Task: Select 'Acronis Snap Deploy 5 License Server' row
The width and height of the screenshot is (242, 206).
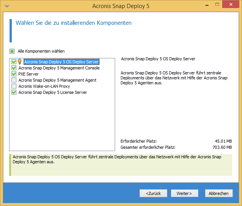Action: pos(53,92)
